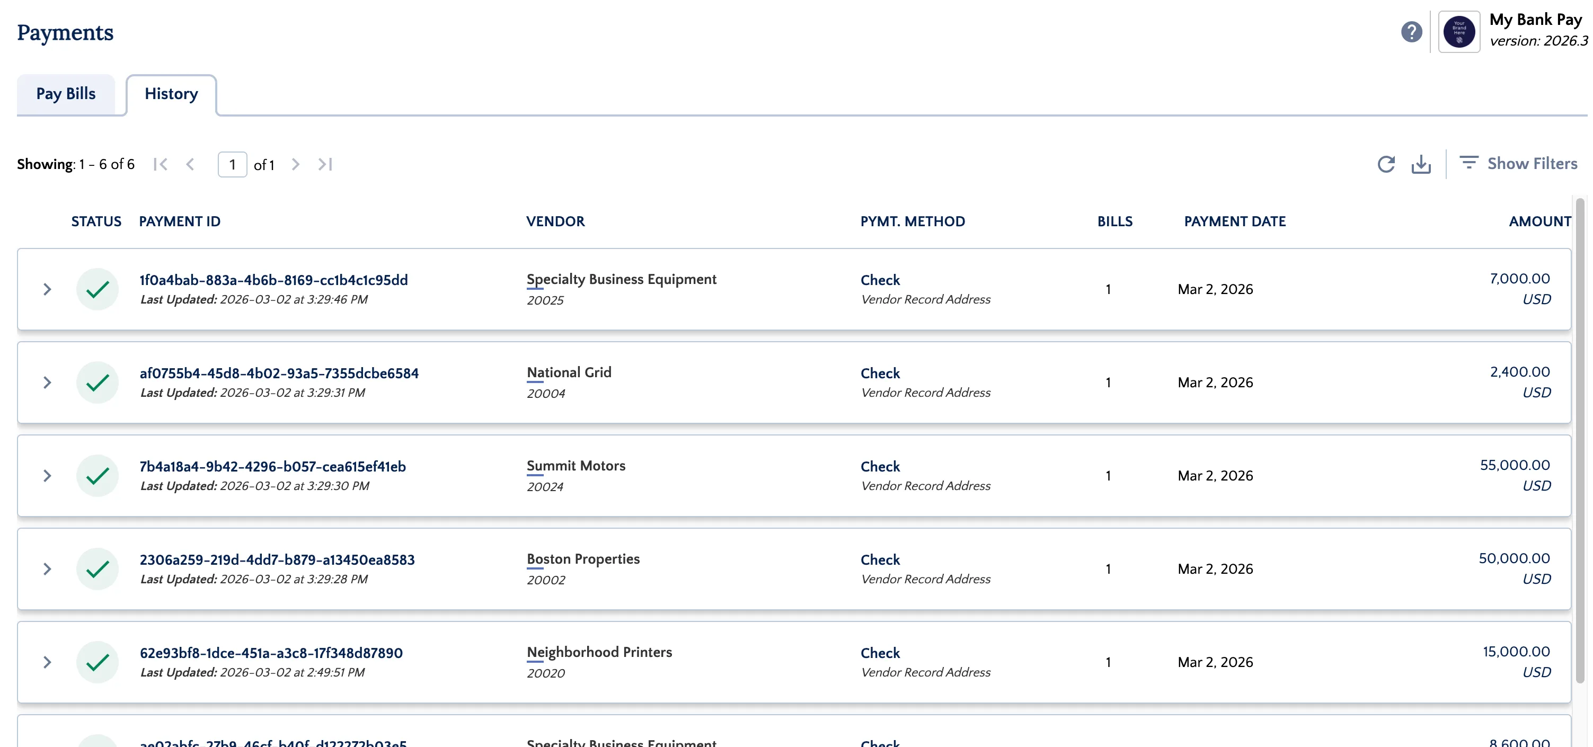This screenshot has height=747, width=1593.
Task: Open payment ID 62e93bf8-1dce-451a-a3c8-17f348d87890
Action: pos(271,654)
